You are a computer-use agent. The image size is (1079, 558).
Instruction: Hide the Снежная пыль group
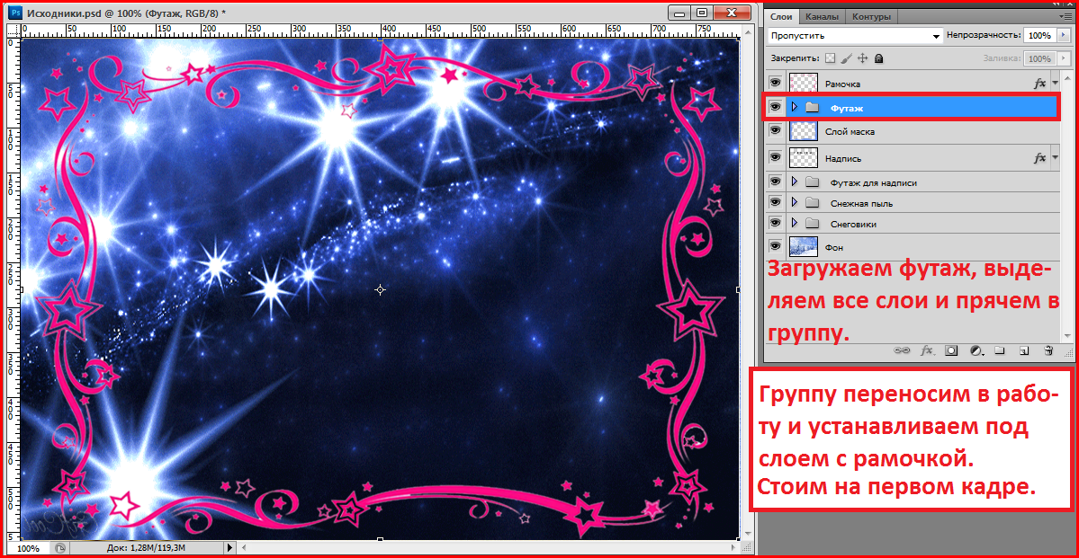(776, 202)
